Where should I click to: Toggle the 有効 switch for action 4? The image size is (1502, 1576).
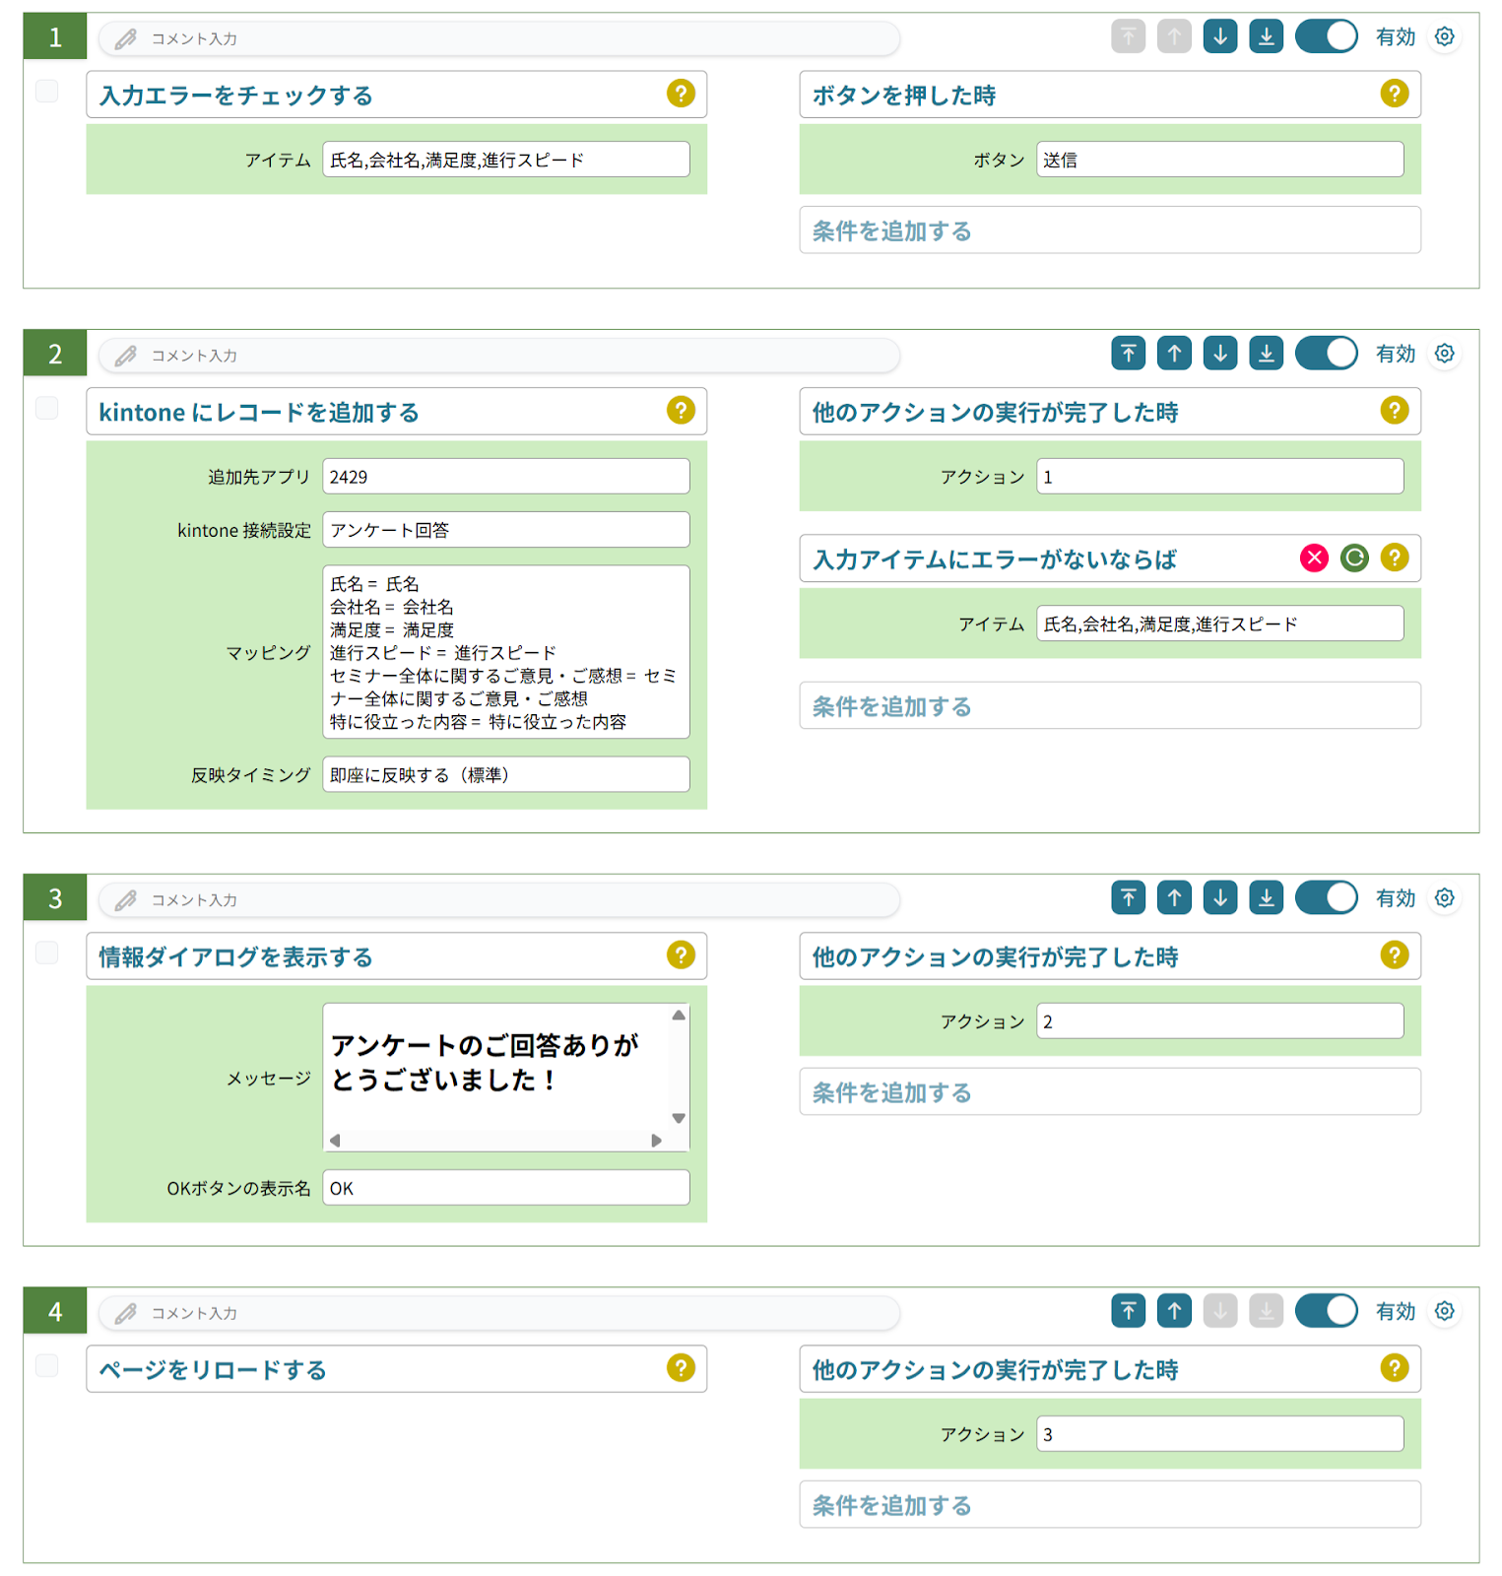(1326, 1310)
